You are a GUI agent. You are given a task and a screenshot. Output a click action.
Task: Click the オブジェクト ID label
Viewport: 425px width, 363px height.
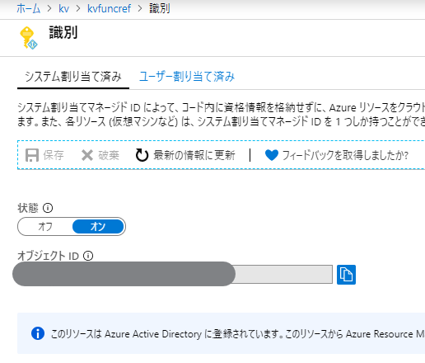tap(49, 256)
